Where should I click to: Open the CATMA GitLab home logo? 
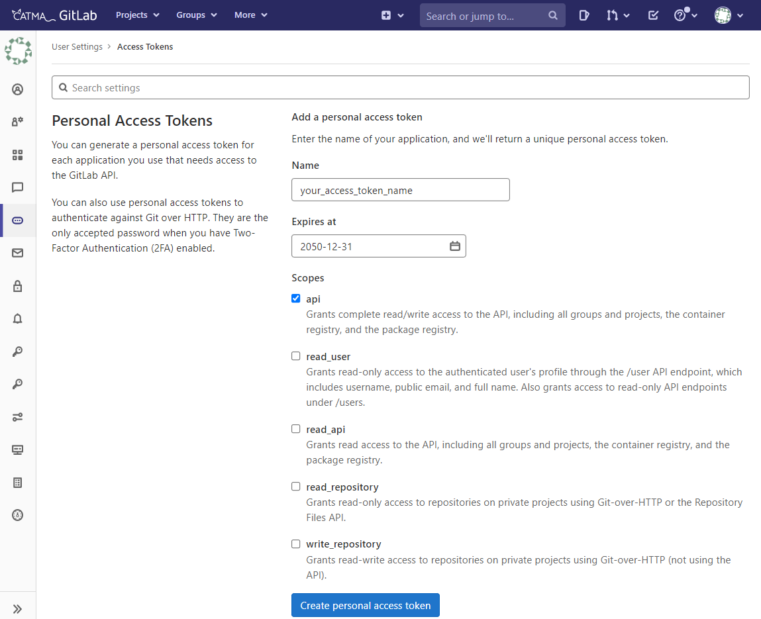tap(54, 15)
